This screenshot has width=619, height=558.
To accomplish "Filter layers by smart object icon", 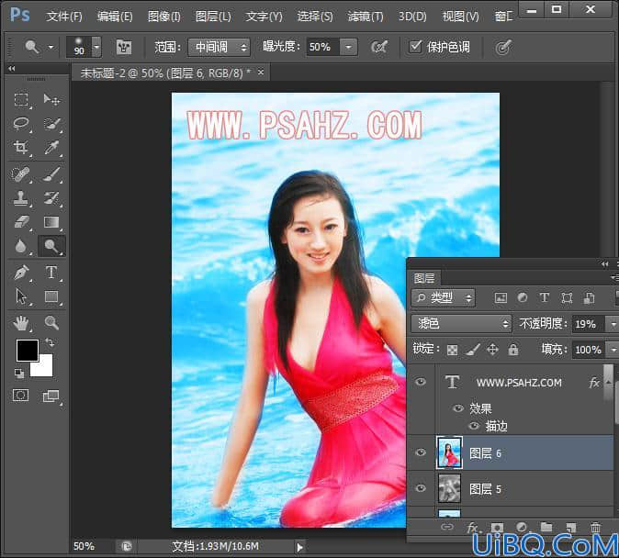I will 589,298.
